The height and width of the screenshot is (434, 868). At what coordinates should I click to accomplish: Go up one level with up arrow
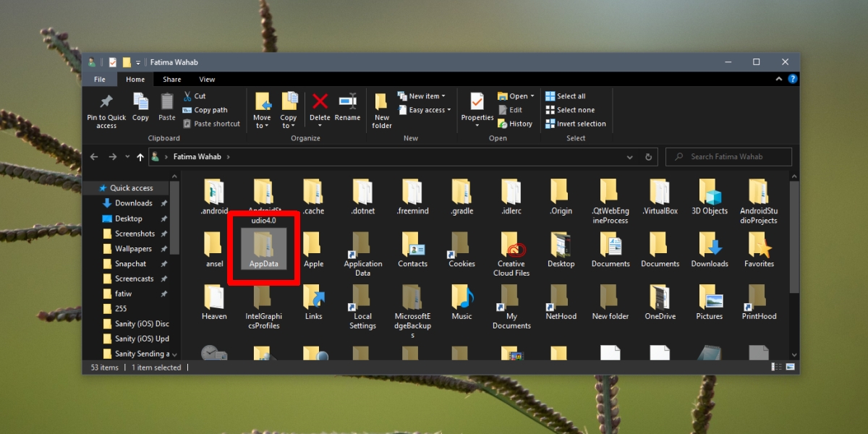pos(140,156)
